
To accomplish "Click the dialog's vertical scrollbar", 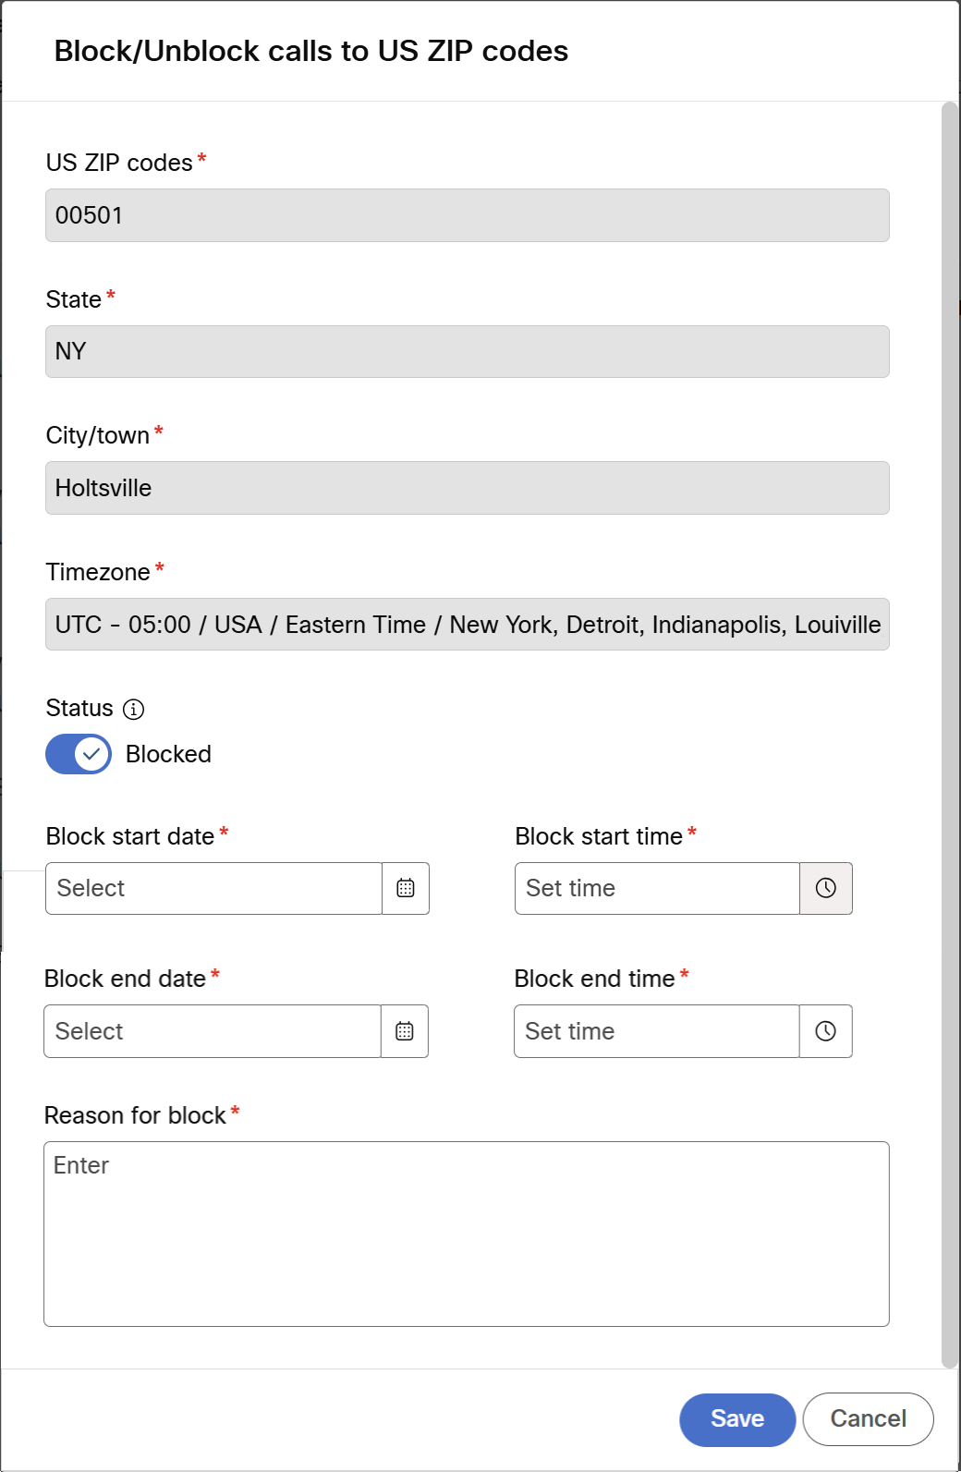I will tap(950, 735).
